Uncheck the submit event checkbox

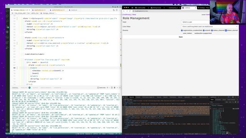click(204, 30)
